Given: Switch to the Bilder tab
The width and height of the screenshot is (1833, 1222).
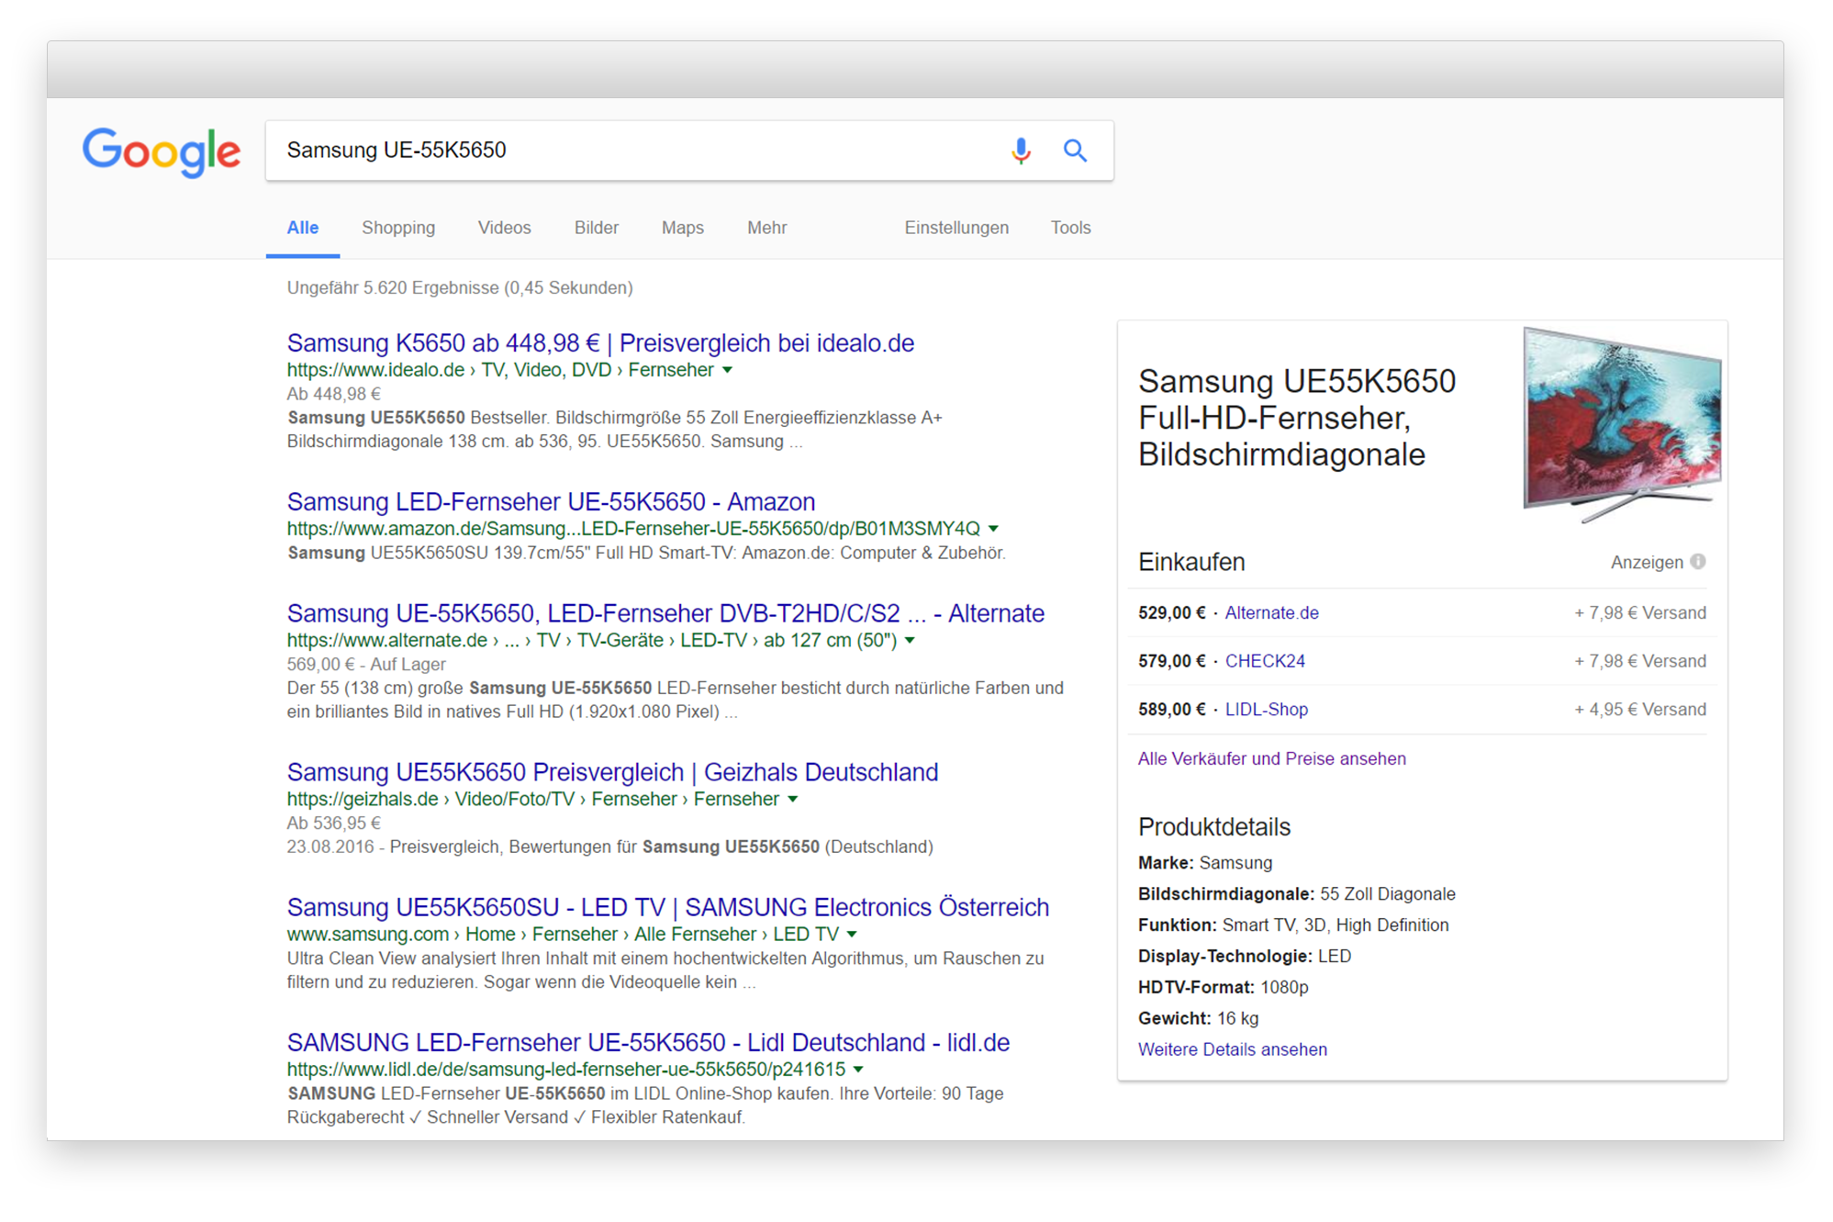Looking at the screenshot, I should (x=597, y=228).
